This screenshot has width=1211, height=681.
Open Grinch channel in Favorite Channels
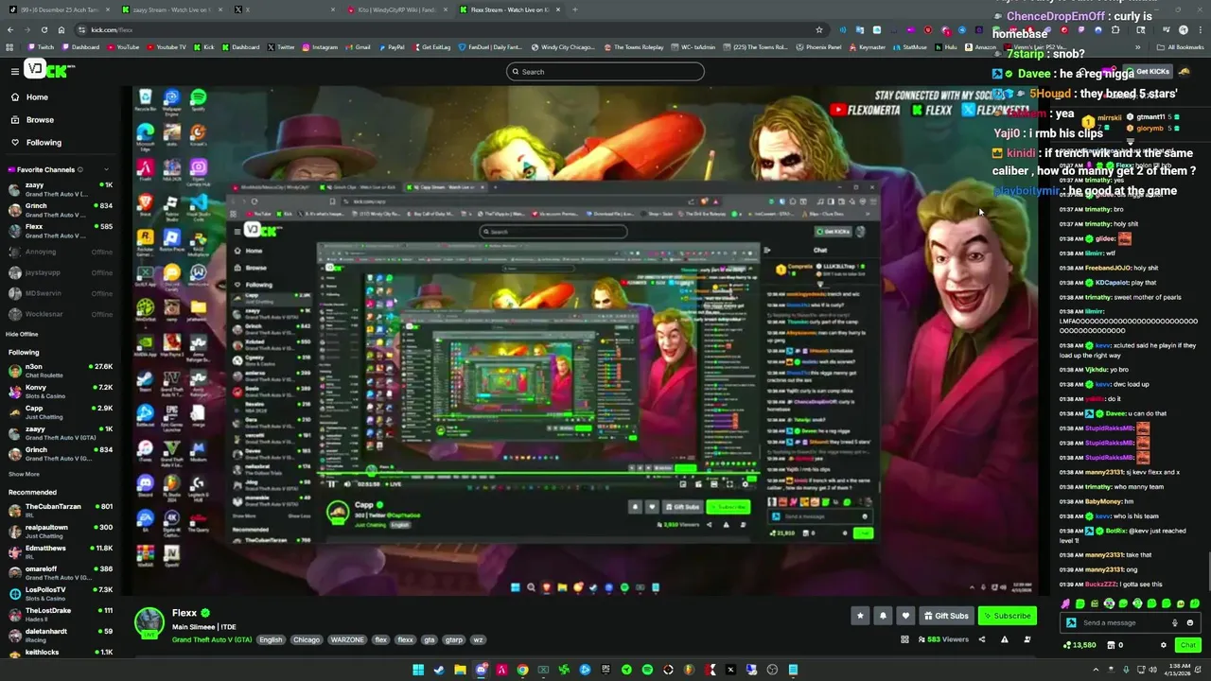[x=60, y=210]
